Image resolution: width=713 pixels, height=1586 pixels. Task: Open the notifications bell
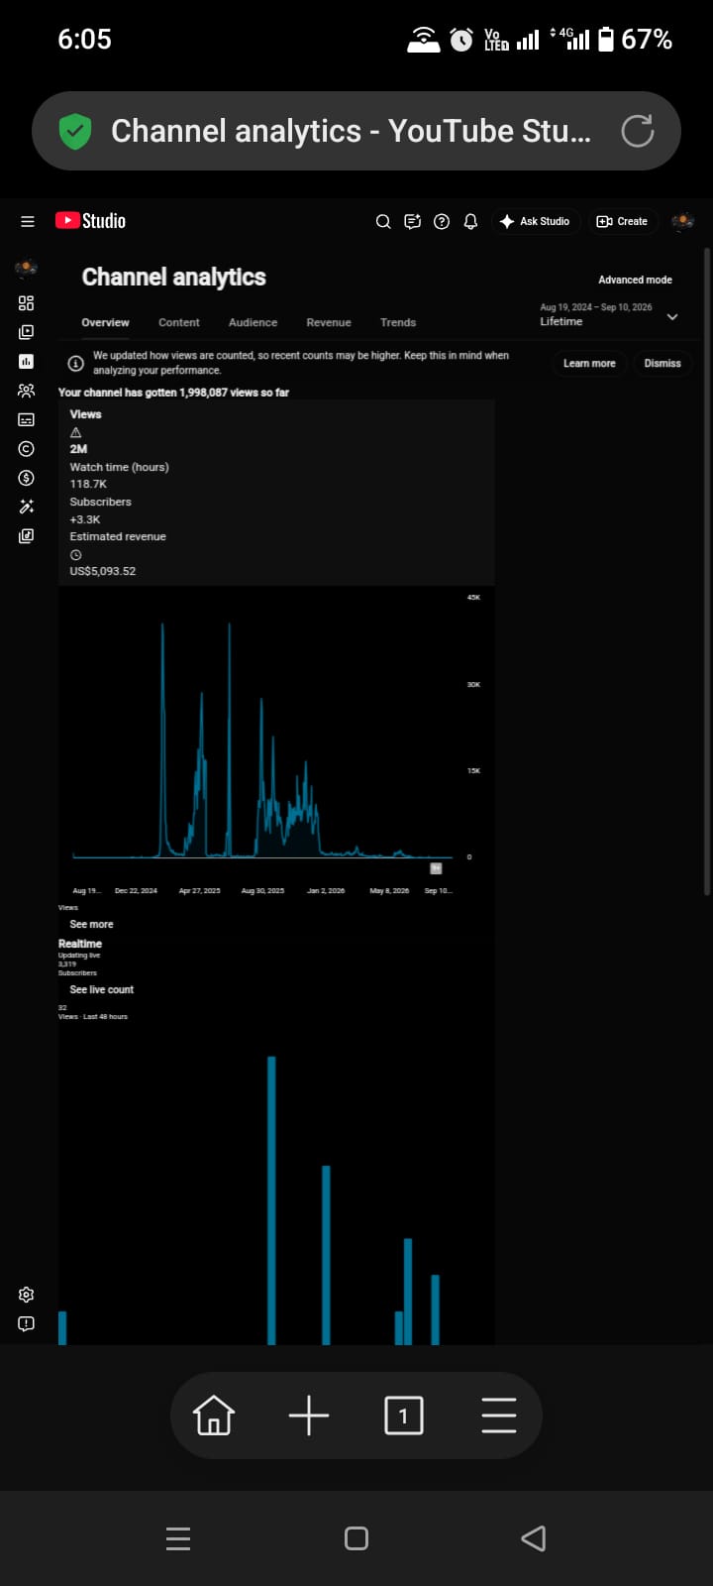(470, 221)
